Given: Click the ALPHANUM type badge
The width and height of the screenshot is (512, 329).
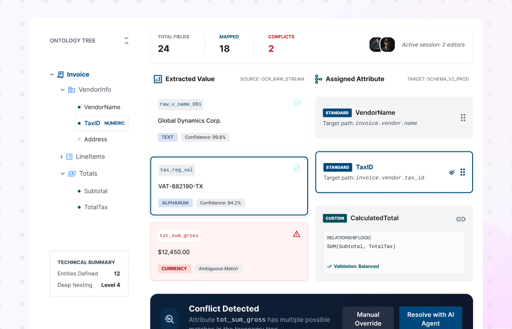Looking at the screenshot, I should click(x=175, y=203).
